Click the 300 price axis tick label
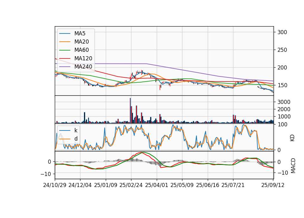The width and height of the screenshot is (304, 218). (x=282, y=32)
